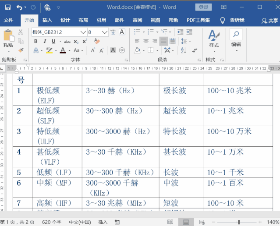
Task: Click the Enclose Characters icon
Action: (x=122, y=50)
